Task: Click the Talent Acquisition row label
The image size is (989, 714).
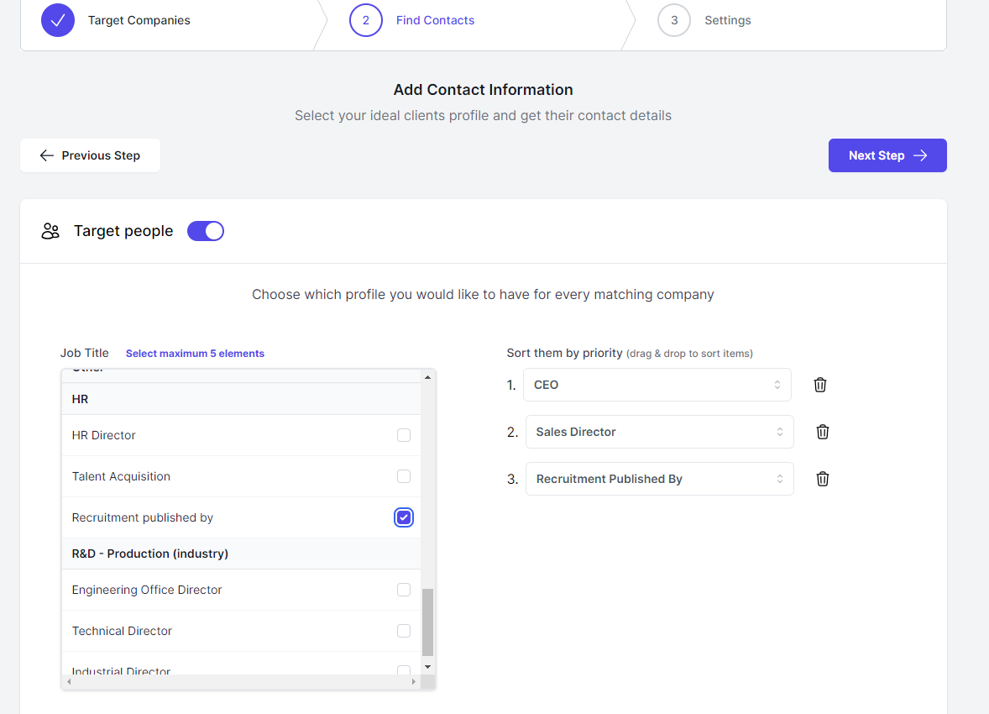Action: 121,476
